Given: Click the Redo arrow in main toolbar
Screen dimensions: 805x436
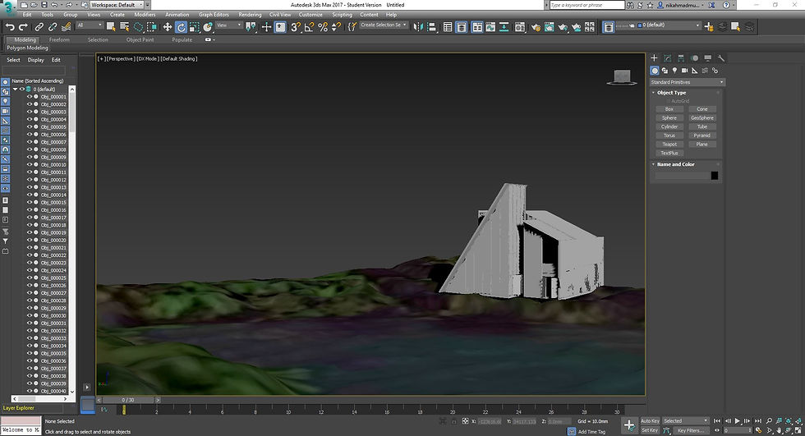Looking at the screenshot, I should [x=23, y=26].
